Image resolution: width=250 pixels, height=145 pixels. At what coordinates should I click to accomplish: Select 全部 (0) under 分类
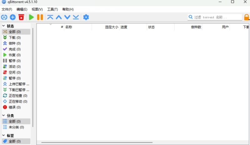(x=16, y=121)
